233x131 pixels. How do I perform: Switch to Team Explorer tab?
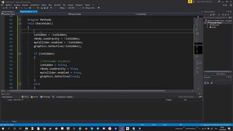pyautogui.click(x=221, y=74)
